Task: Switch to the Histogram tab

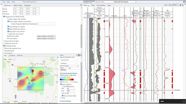Action: tap(27, 5)
